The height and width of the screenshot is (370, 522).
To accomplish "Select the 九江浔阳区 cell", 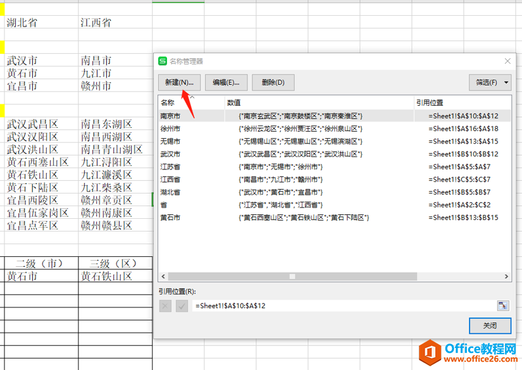I will [115, 162].
